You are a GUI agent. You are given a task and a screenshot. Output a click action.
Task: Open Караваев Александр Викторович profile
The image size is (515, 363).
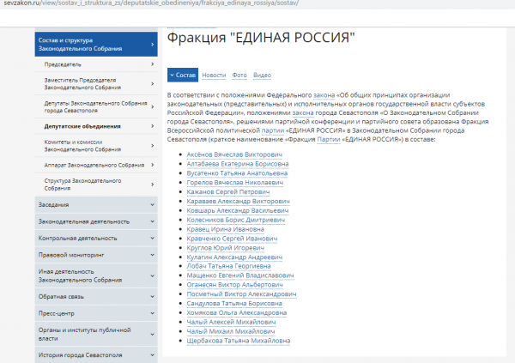238,202
